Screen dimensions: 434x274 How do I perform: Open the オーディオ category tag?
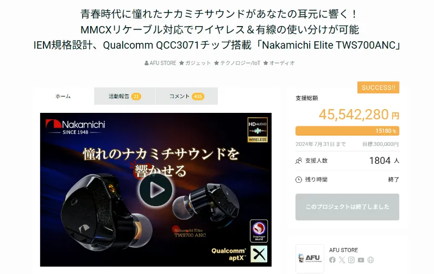279,63
